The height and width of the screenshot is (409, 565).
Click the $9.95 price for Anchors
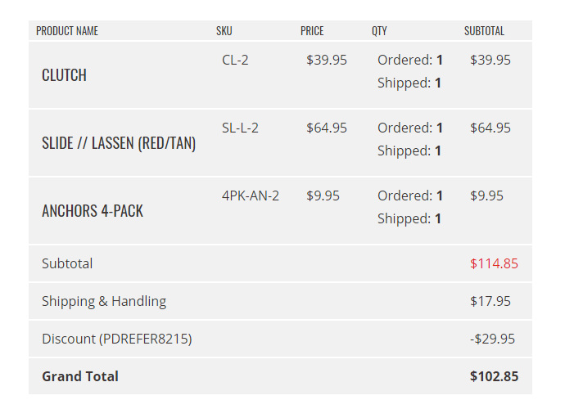tap(323, 196)
